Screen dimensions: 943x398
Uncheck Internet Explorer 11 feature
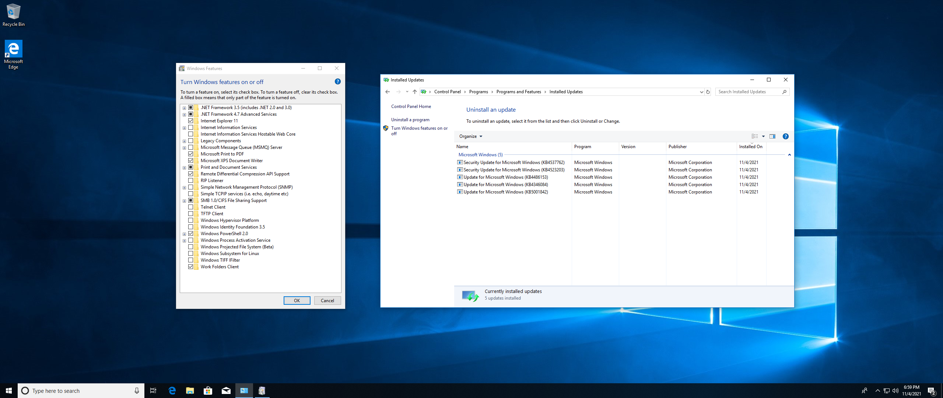tap(191, 121)
